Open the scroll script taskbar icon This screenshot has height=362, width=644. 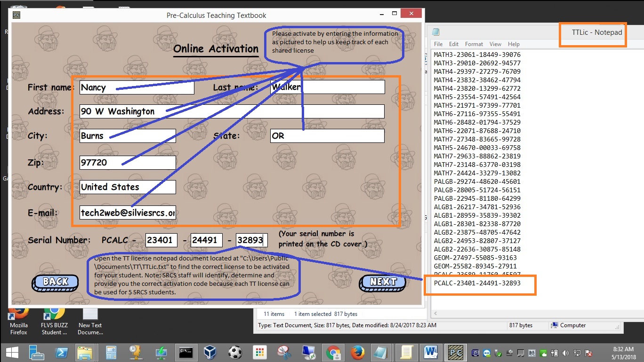[x=406, y=352]
